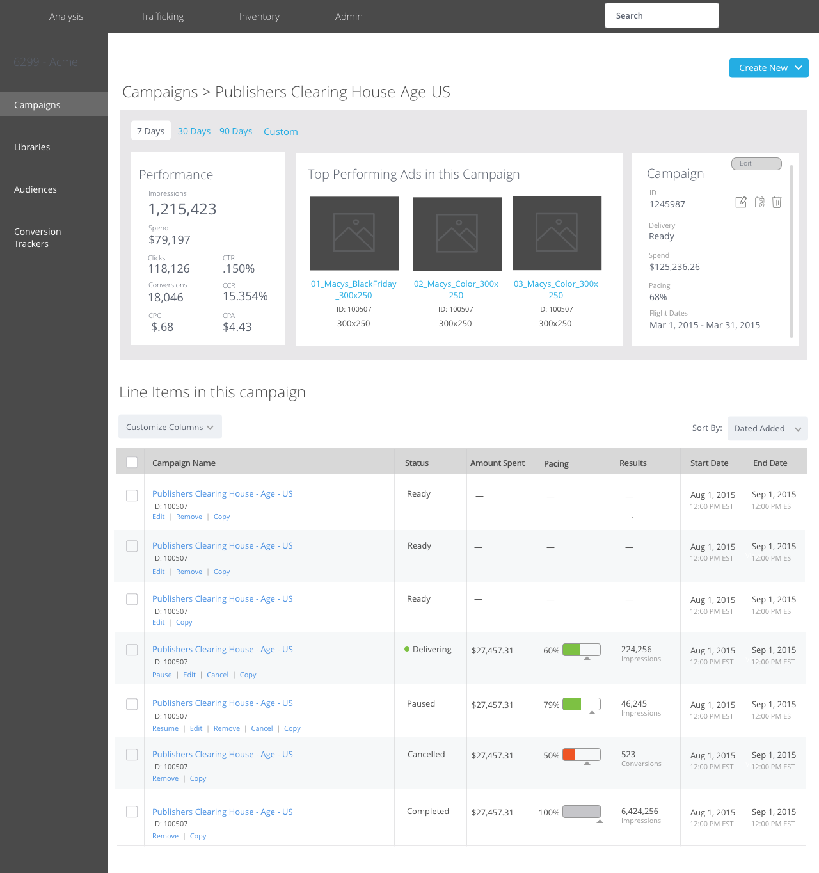Switch to the 7 Days tab

pyautogui.click(x=151, y=131)
